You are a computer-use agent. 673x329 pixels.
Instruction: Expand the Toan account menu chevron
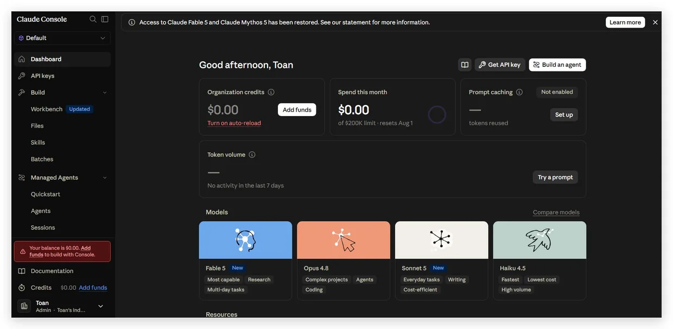[x=100, y=306]
